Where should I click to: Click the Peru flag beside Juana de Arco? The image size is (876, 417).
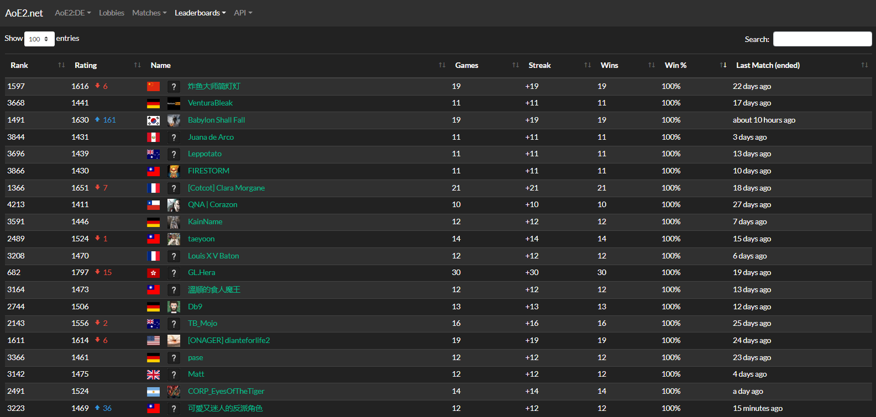coord(153,137)
